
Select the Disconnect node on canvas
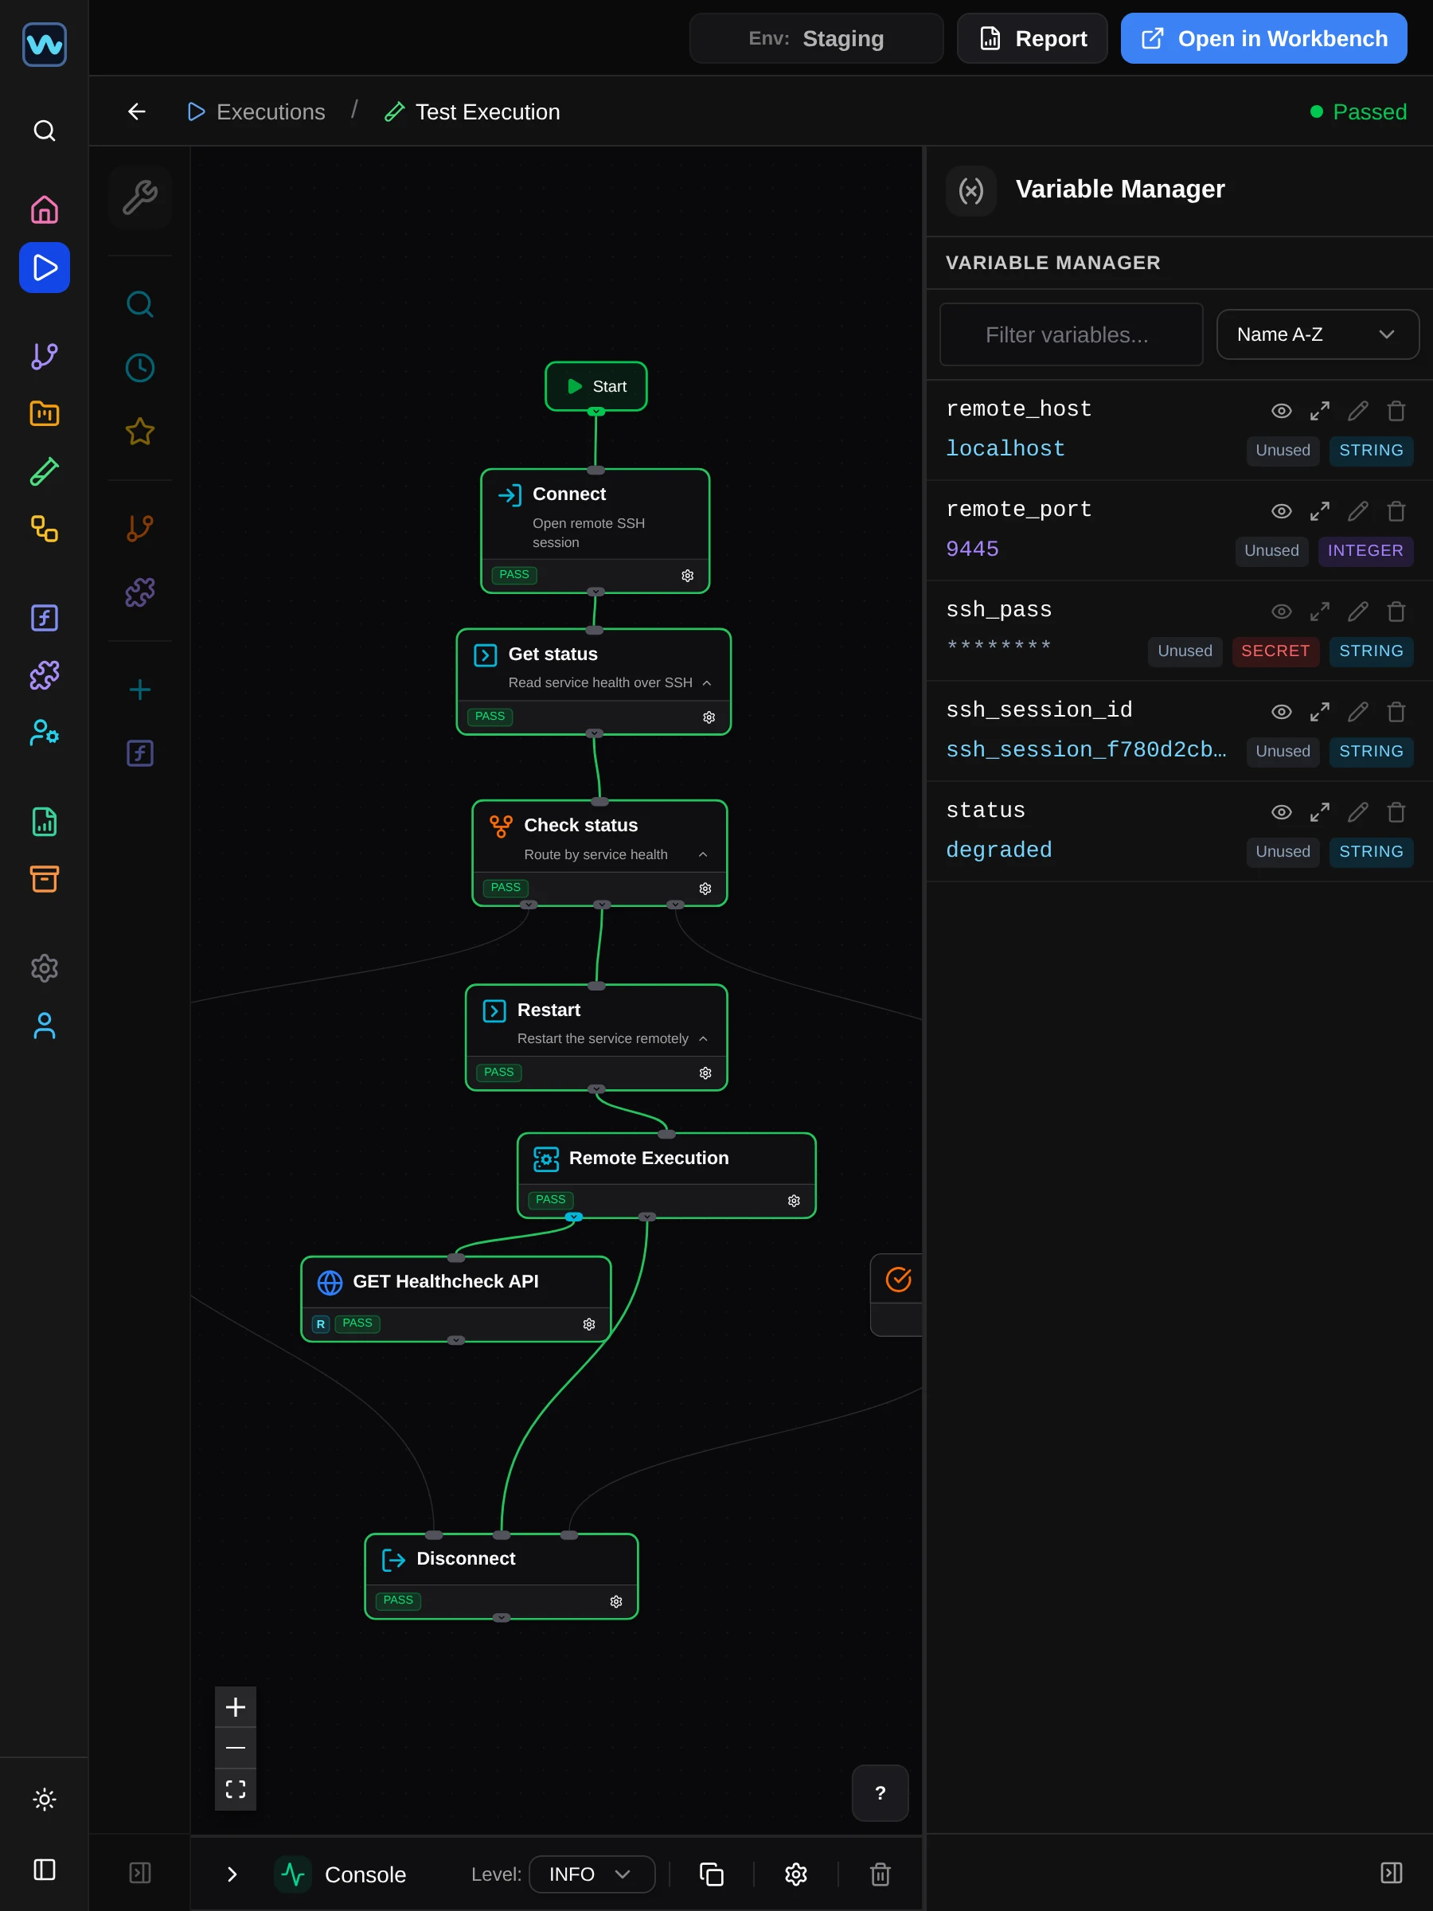tap(501, 1577)
